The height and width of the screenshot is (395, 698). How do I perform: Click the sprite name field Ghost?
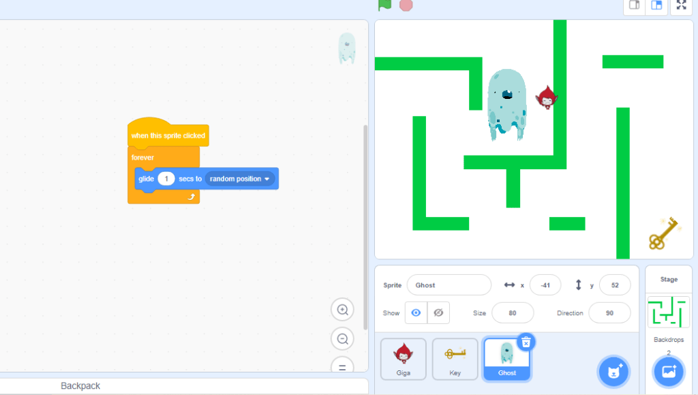click(x=449, y=285)
